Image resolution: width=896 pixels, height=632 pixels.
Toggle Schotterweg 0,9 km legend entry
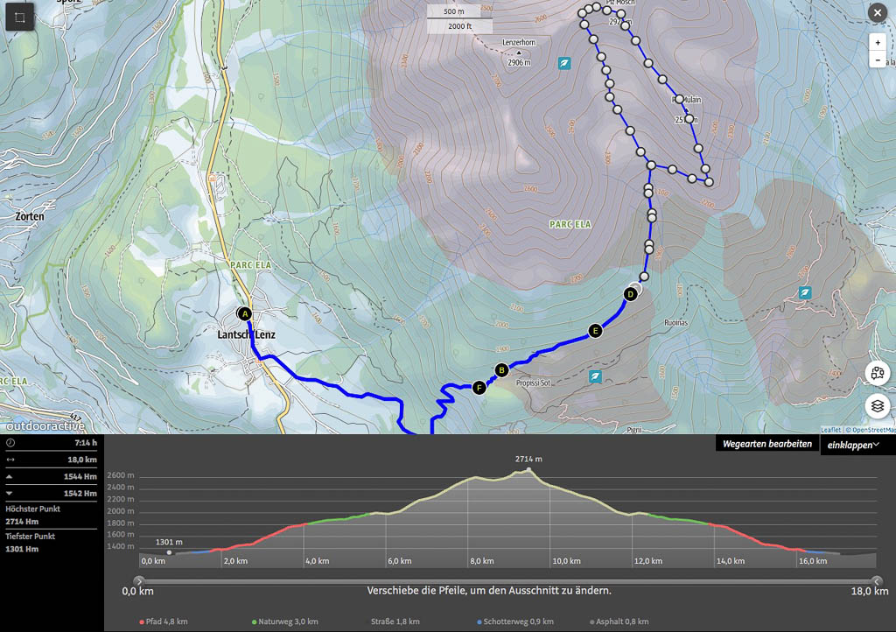[x=516, y=621]
